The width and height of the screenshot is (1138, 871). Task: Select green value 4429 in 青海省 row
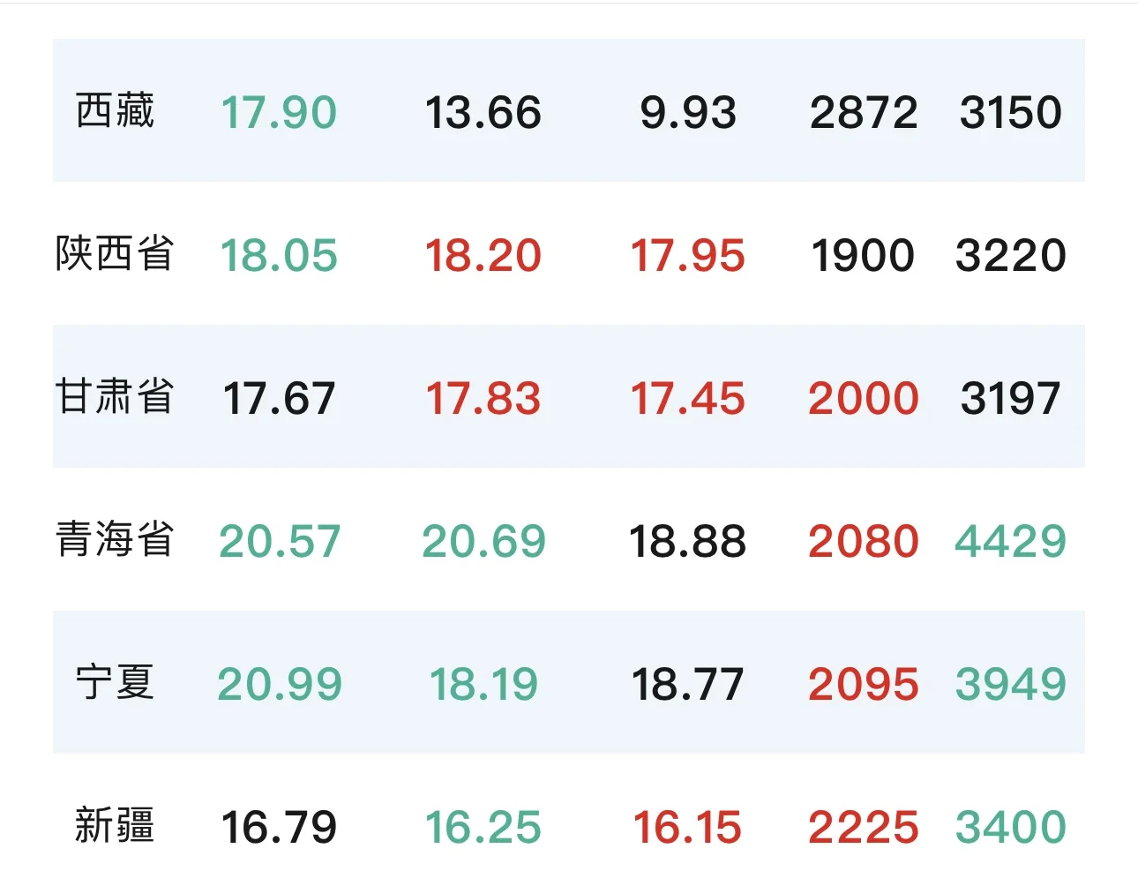[x=1011, y=542]
